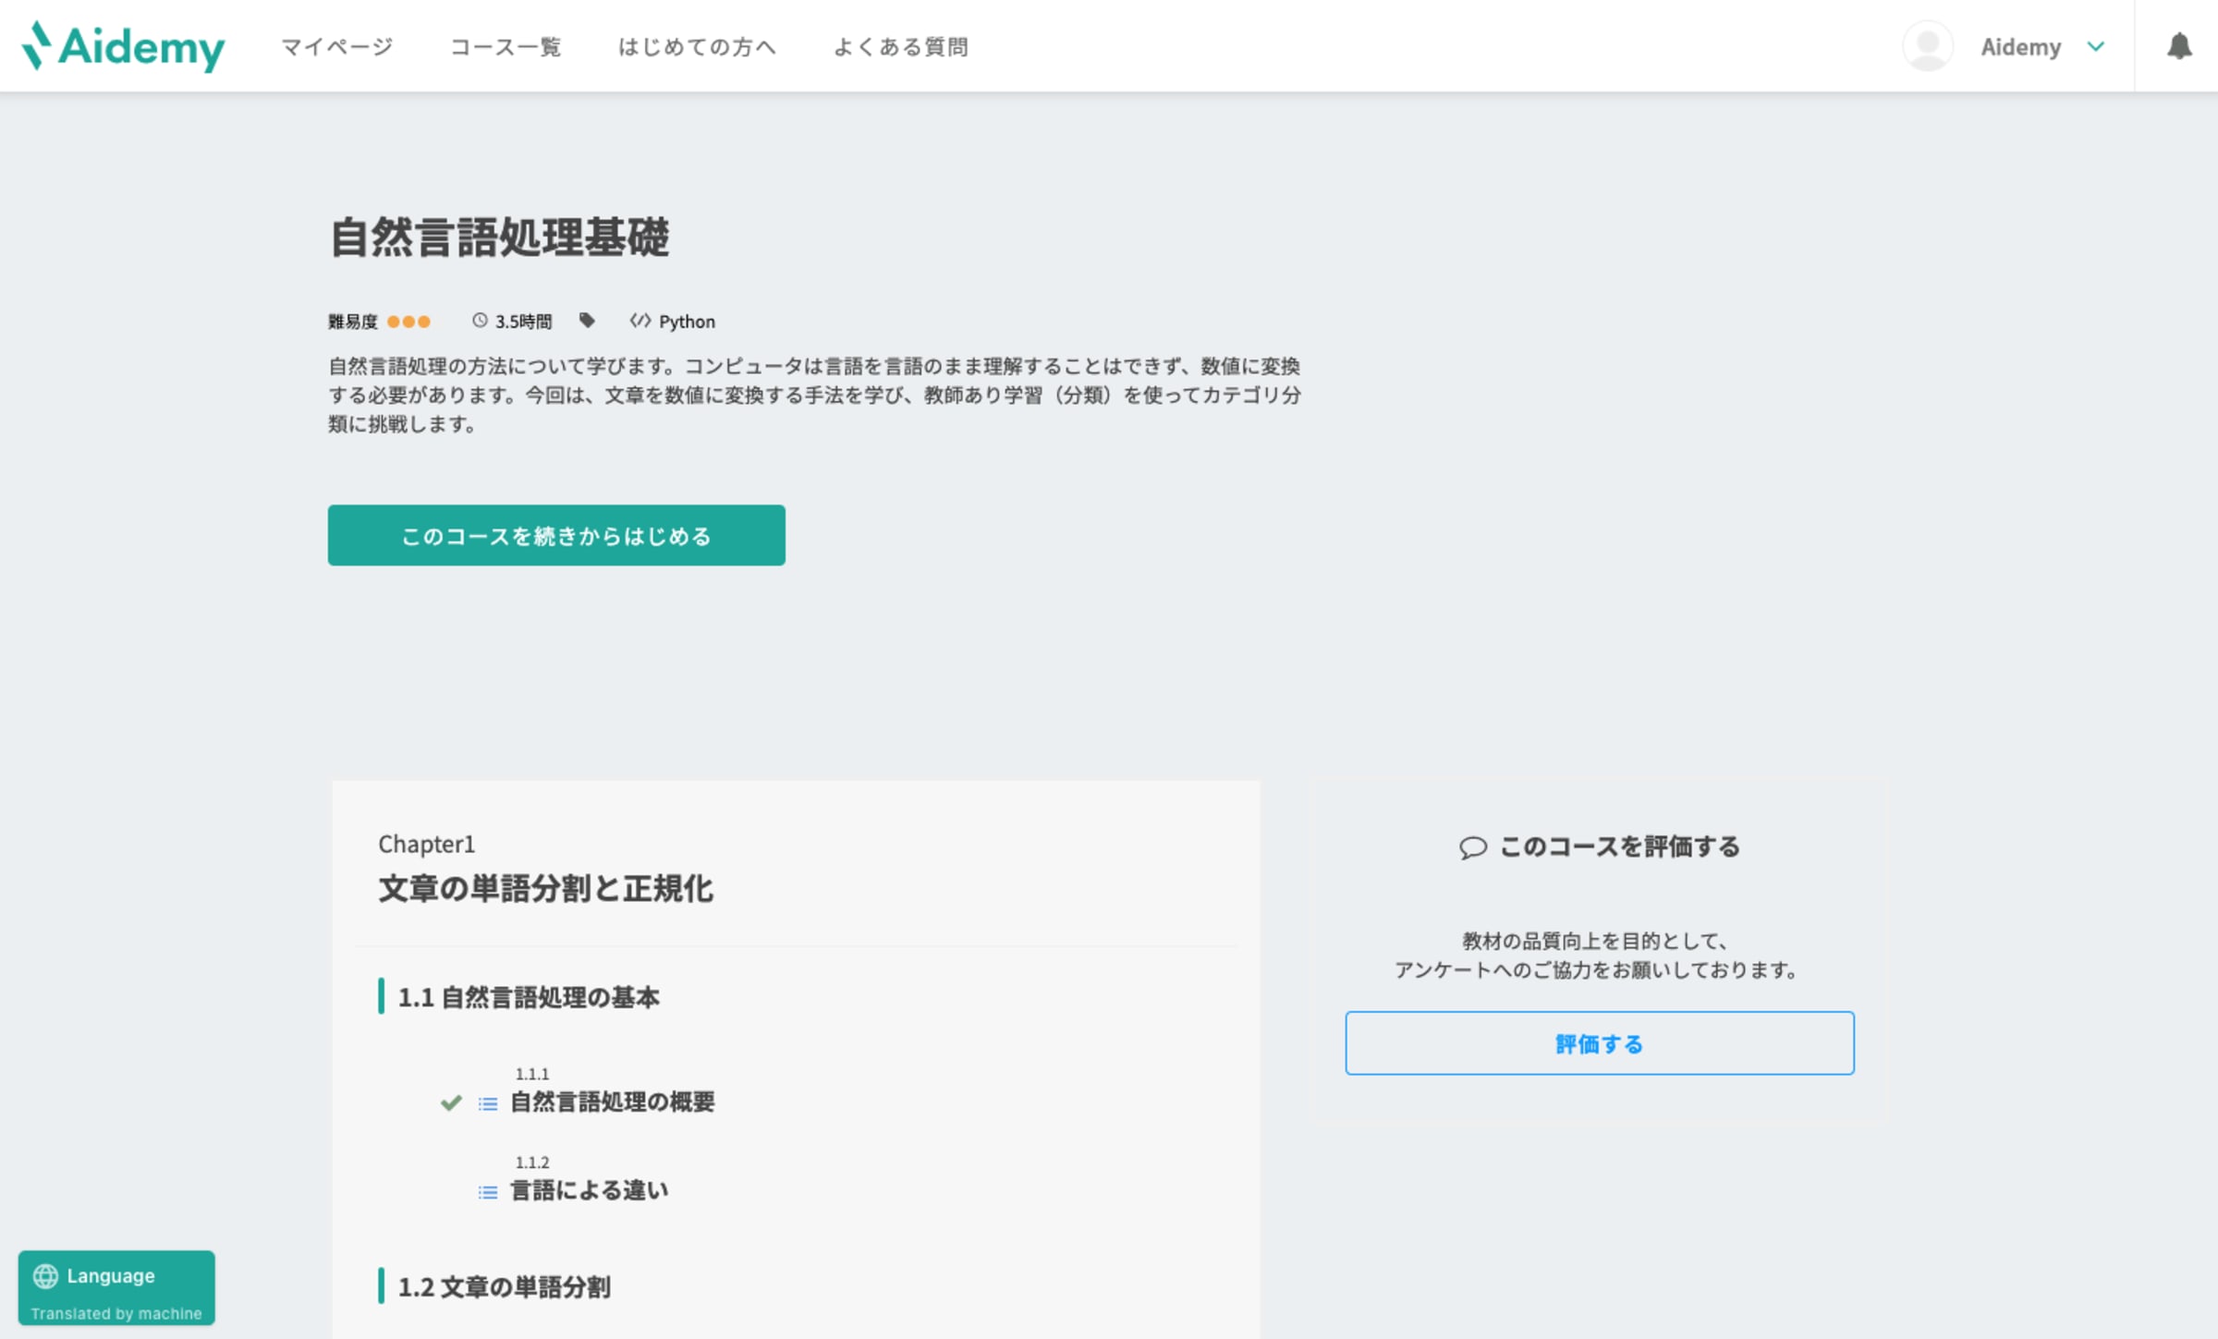Click the clock icon near 3.5時間
This screenshot has height=1339, width=2218.
(x=480, y=321)
